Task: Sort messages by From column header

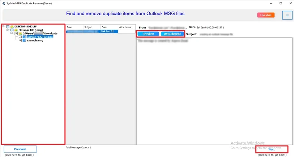Action: tap(74, 27)
